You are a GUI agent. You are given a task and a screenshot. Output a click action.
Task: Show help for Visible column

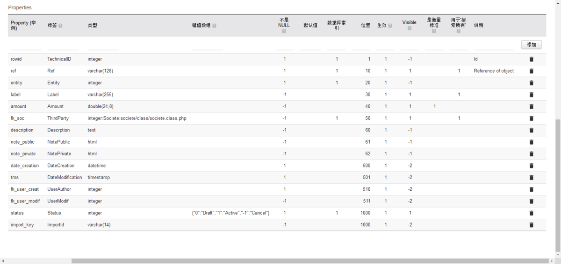tap(409, 28)
